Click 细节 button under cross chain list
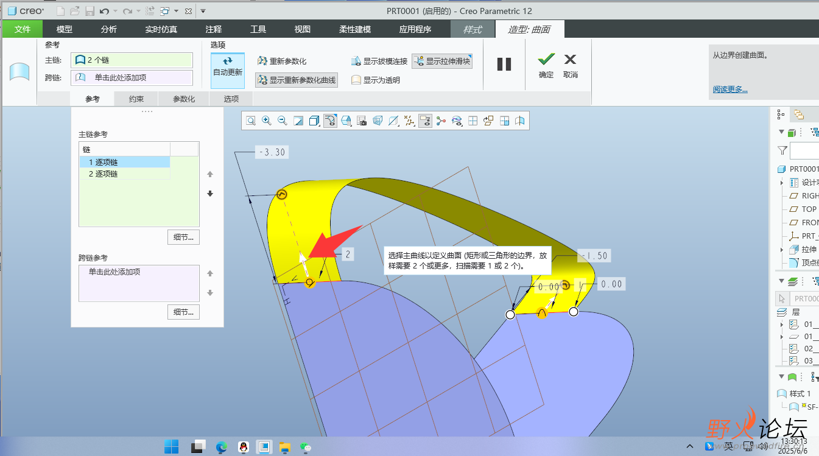Image resolution: width=819 pixels, height=456 pixels. pos(183,312)
